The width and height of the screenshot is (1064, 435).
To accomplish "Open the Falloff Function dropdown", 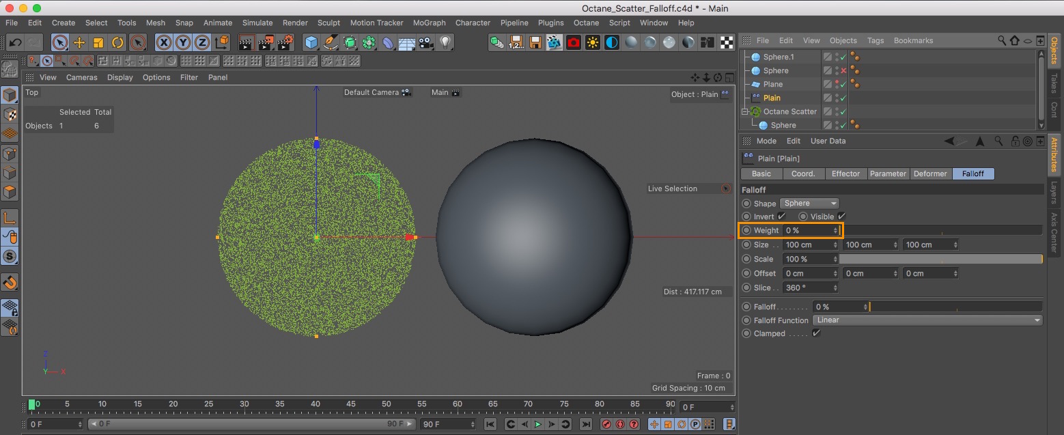I will click(x=927, y=320).
